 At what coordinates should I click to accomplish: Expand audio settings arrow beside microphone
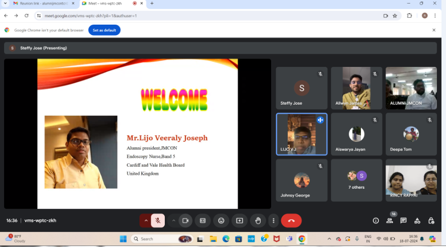[x=146, y=221]
